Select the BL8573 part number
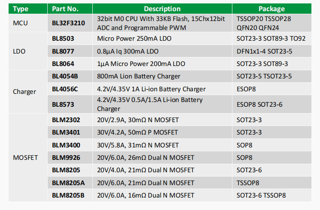 coord(63,104)
